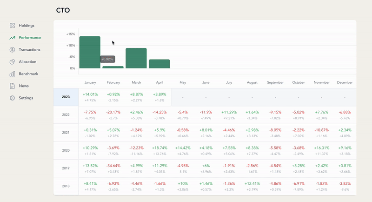Select the 2023 year row header
This screenshot has width=372, height=202.
point(66,97)
